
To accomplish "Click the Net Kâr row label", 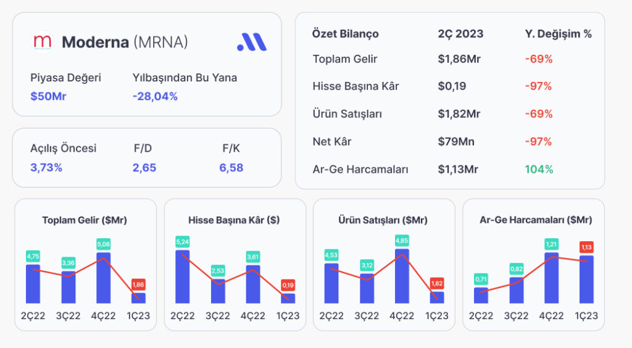I will [331, 141].
